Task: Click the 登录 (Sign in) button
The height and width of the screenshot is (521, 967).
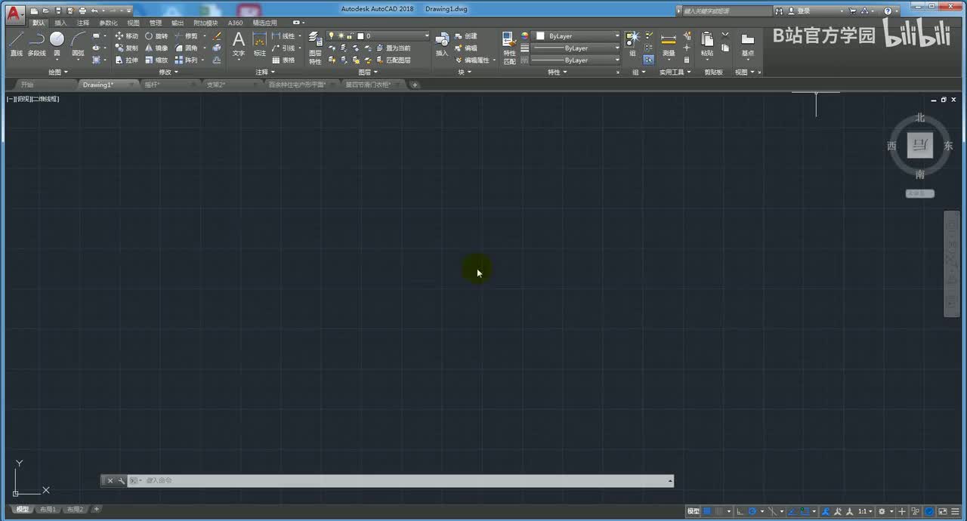Action: (x=799, y=11)
